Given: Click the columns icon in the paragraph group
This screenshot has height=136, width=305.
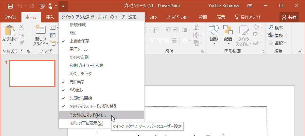Looking at the screenshot, I should point(184,40).
